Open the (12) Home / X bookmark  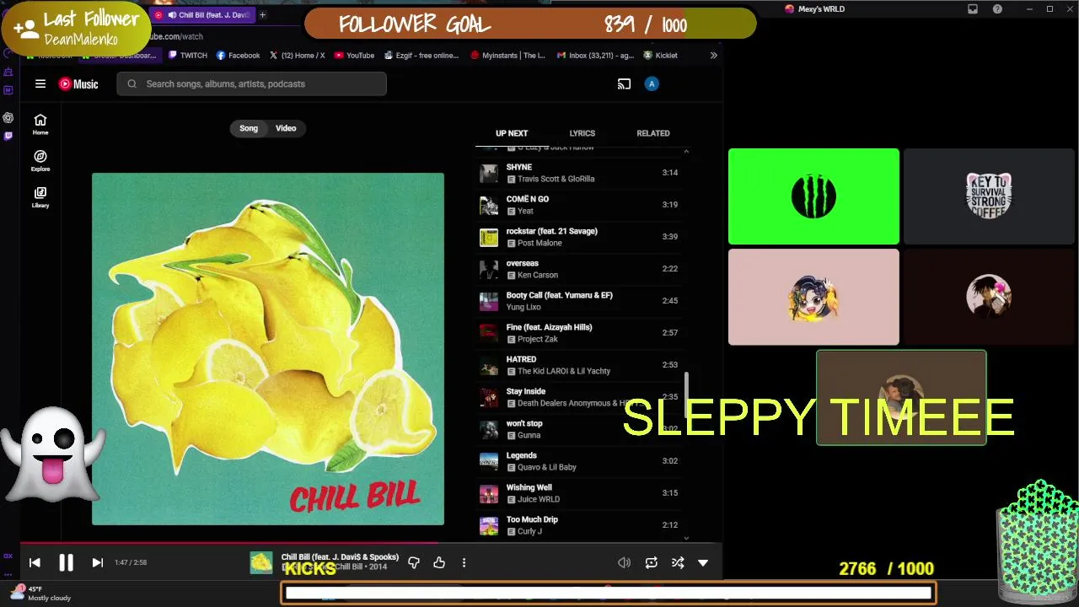pyautogui.click(x=298, y=56)
